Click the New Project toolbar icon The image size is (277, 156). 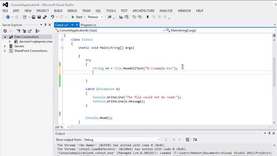25,17
